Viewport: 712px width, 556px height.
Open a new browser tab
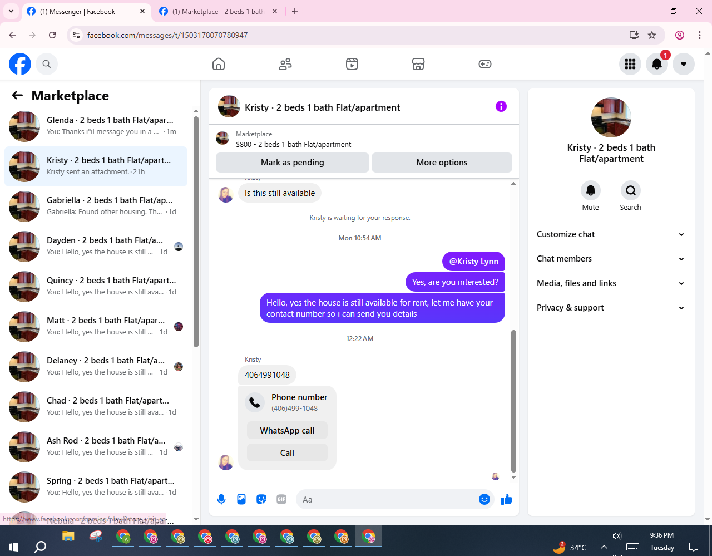tap(295, 11)
